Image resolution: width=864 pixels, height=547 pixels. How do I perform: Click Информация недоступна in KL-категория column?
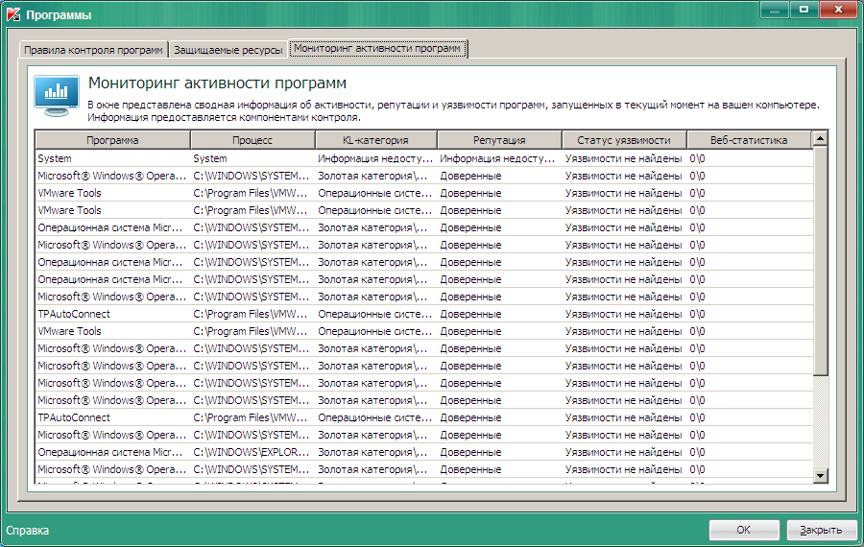click(375, 158)
